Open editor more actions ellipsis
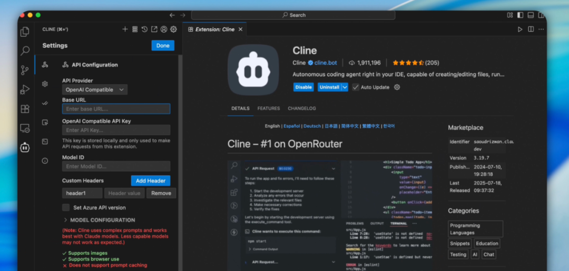The height and width of the screenshot is (271, 569). [541, 29]
